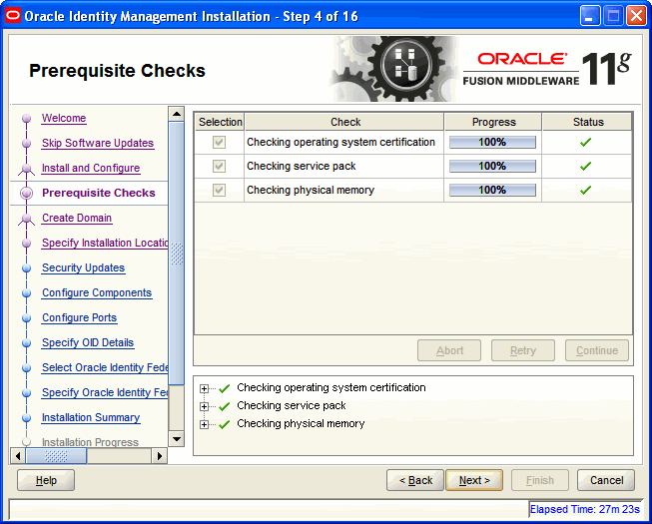The image size is (652, 524).
Task: Toggle checkbox for operating system certification check
Action: [219, 142]
